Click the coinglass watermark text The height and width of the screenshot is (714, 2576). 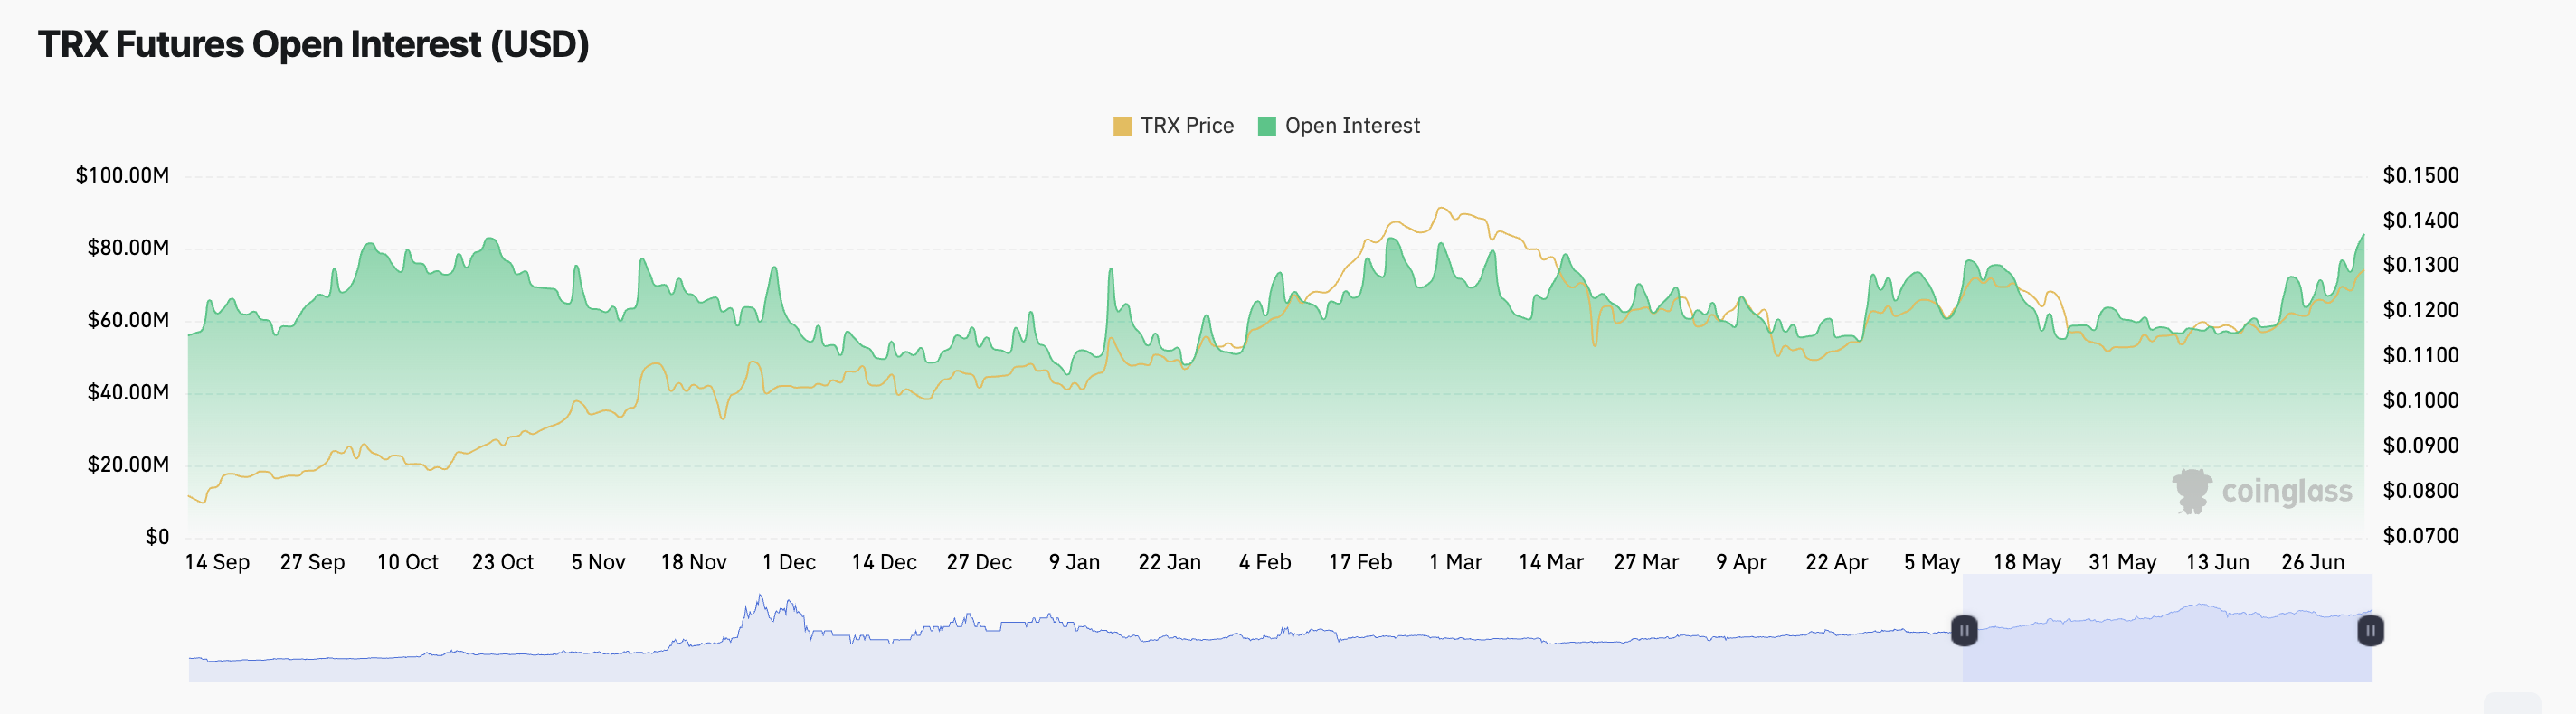pos(2287,492)
